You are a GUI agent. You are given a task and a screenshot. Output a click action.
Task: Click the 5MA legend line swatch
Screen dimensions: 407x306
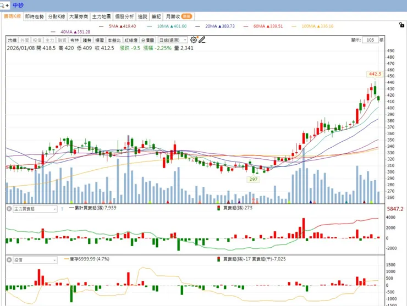click(101, 26)
